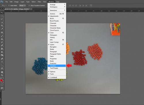Change screen mode icon
Image resolution: width=144 pixels, height=105 pixels.
[x=2, y=88]
